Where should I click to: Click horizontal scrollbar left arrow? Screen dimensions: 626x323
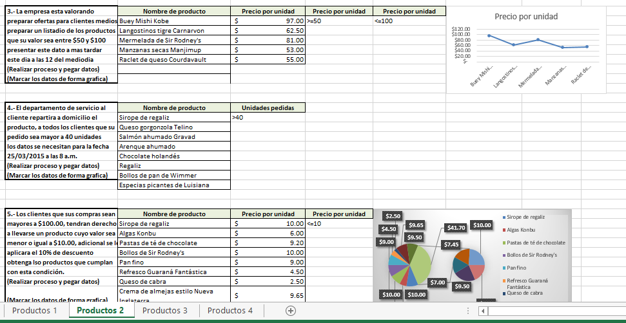coord(483,311)
